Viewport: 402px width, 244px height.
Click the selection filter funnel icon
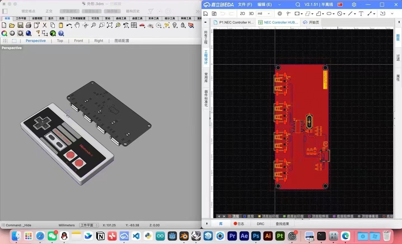[x=151, y=11]
